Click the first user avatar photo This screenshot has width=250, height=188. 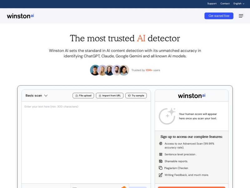(x=95, y=70)
